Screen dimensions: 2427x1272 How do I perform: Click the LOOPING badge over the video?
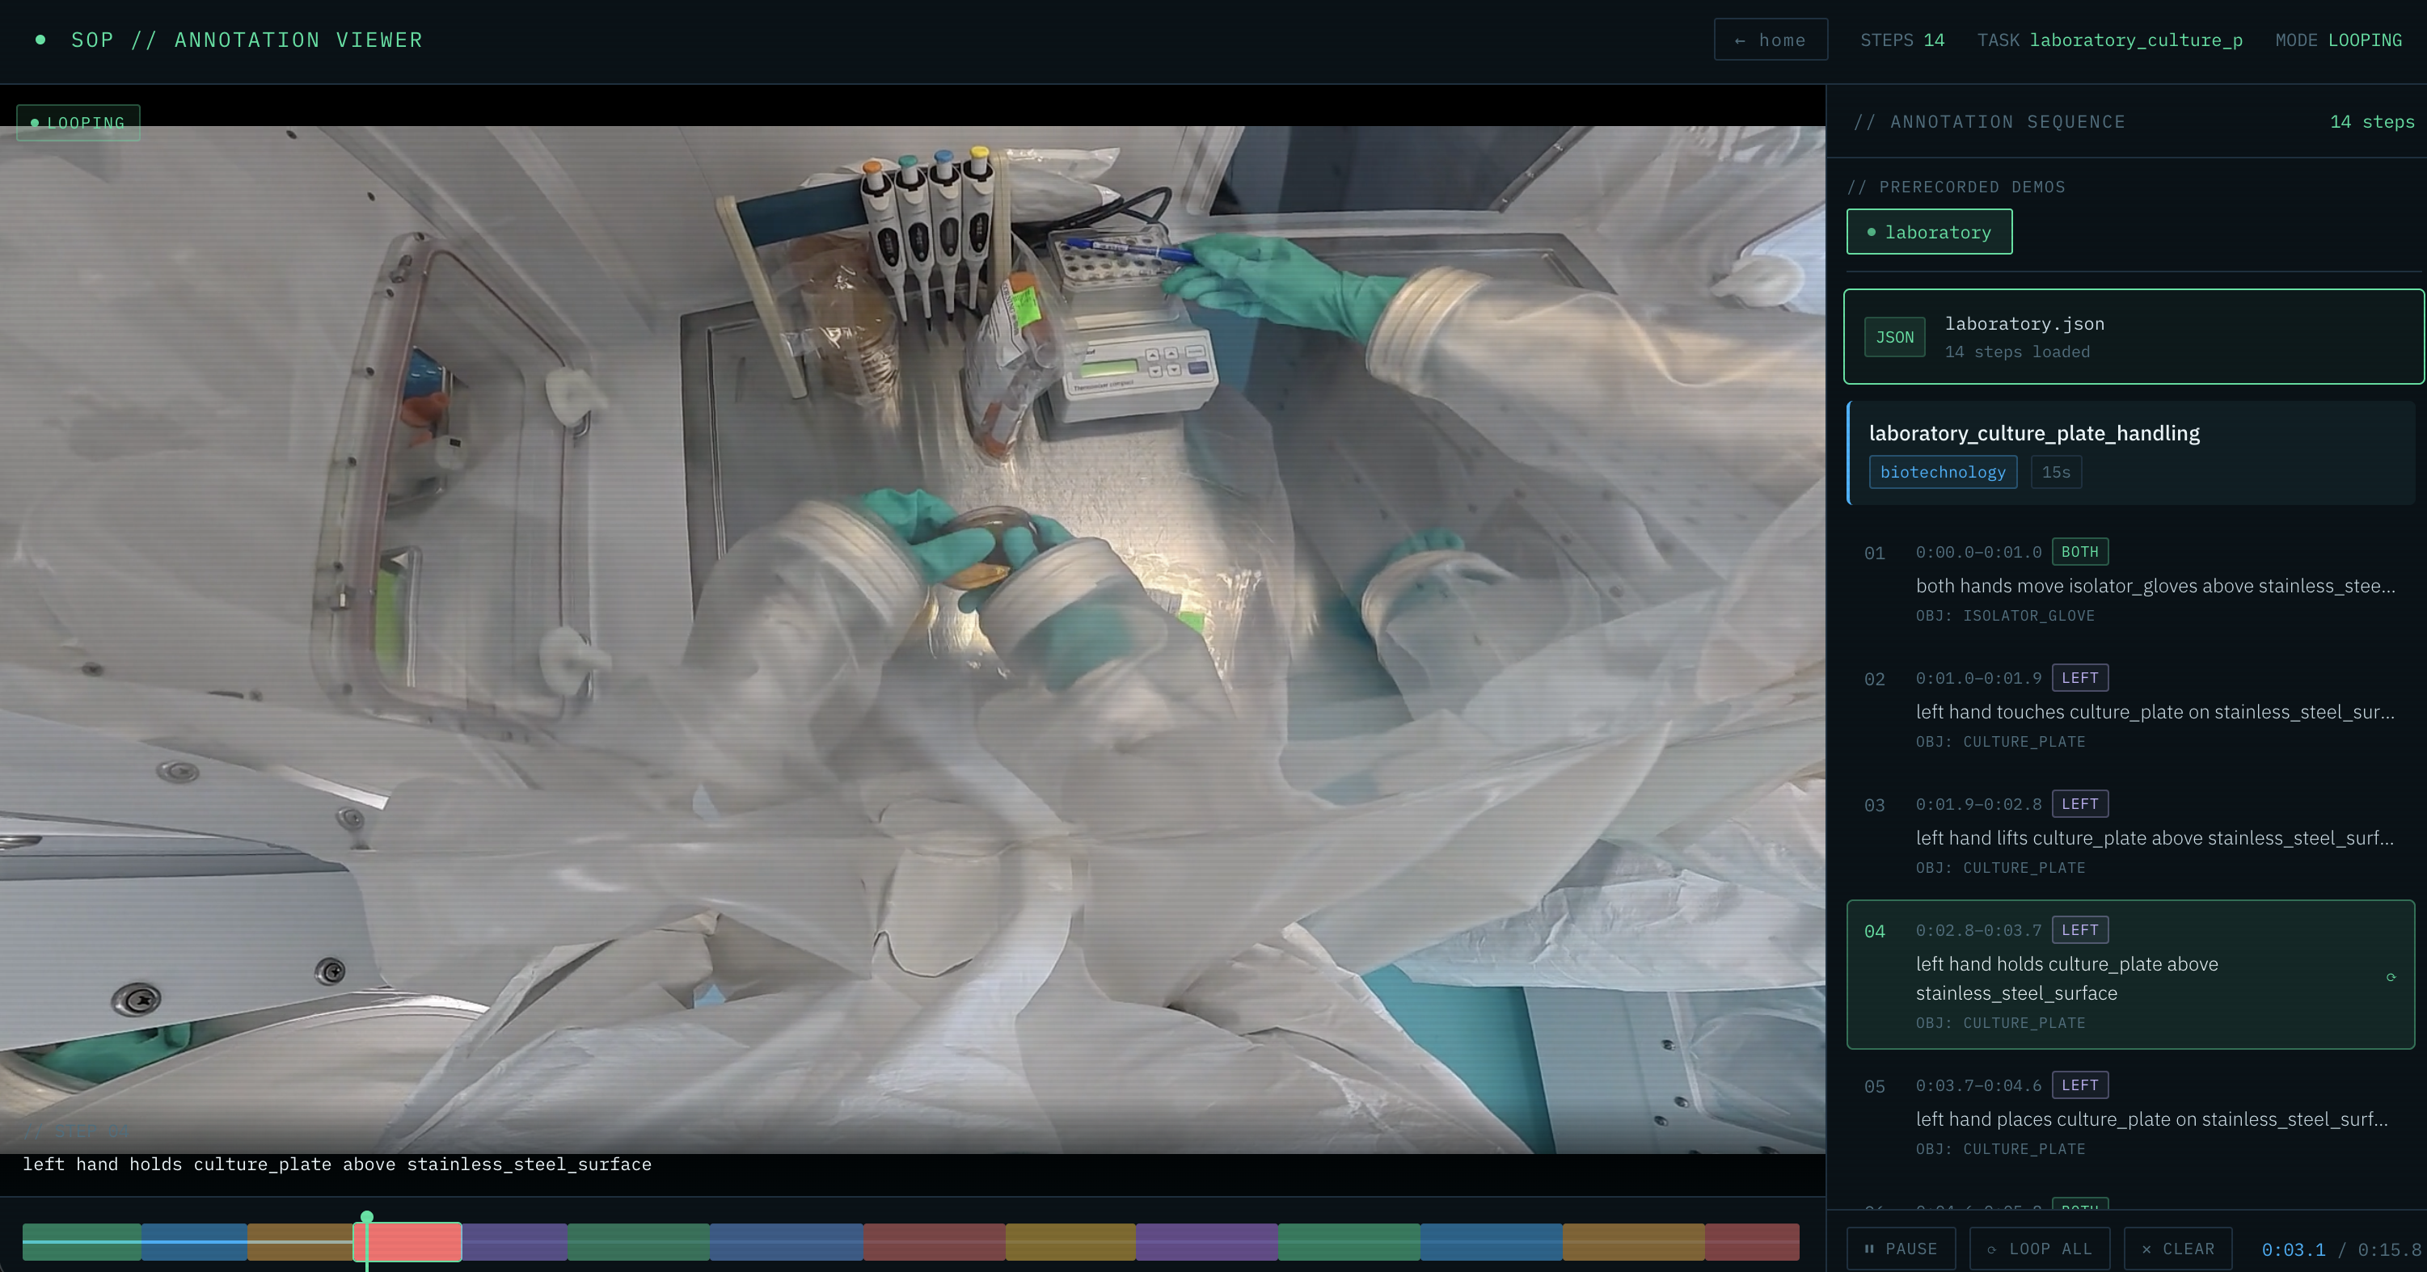pos(78,122)
